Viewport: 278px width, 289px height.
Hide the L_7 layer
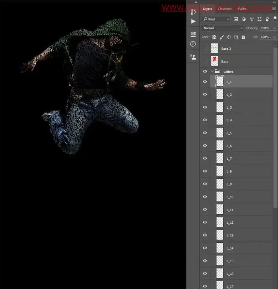pyautogui.click(x=205, y=158)
